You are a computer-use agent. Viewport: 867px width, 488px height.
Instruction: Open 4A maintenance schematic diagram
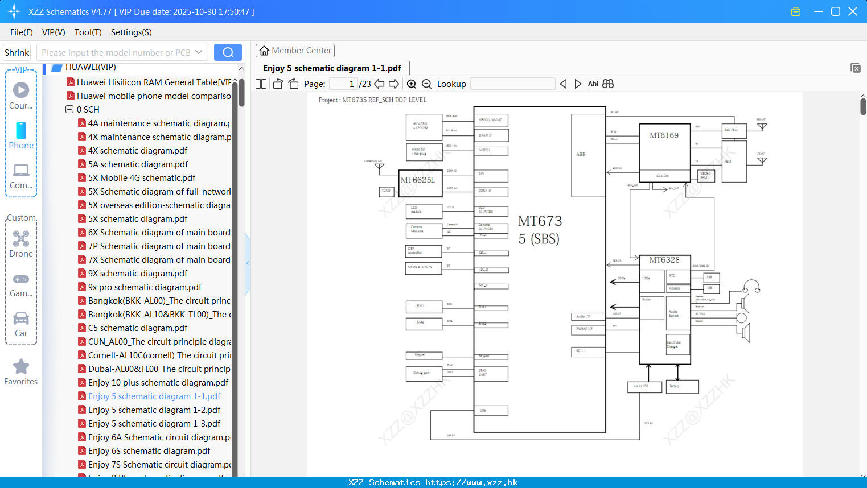(x=155, y=123)
